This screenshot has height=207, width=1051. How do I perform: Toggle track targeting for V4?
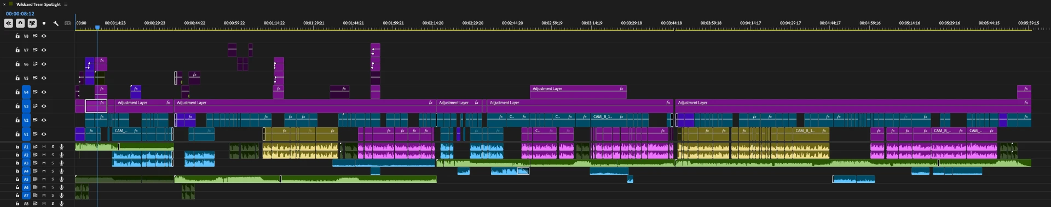coord(26,92)
